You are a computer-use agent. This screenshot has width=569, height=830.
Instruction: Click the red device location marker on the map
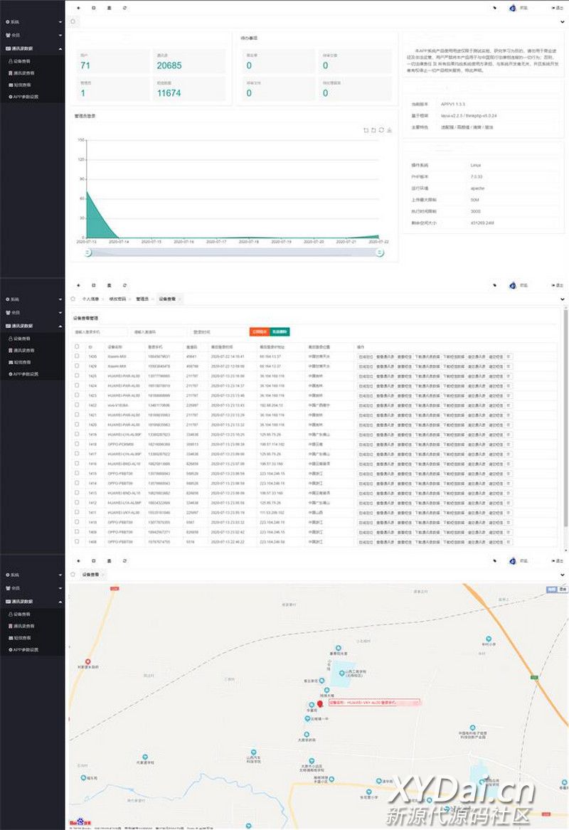(x=319, y=704)
